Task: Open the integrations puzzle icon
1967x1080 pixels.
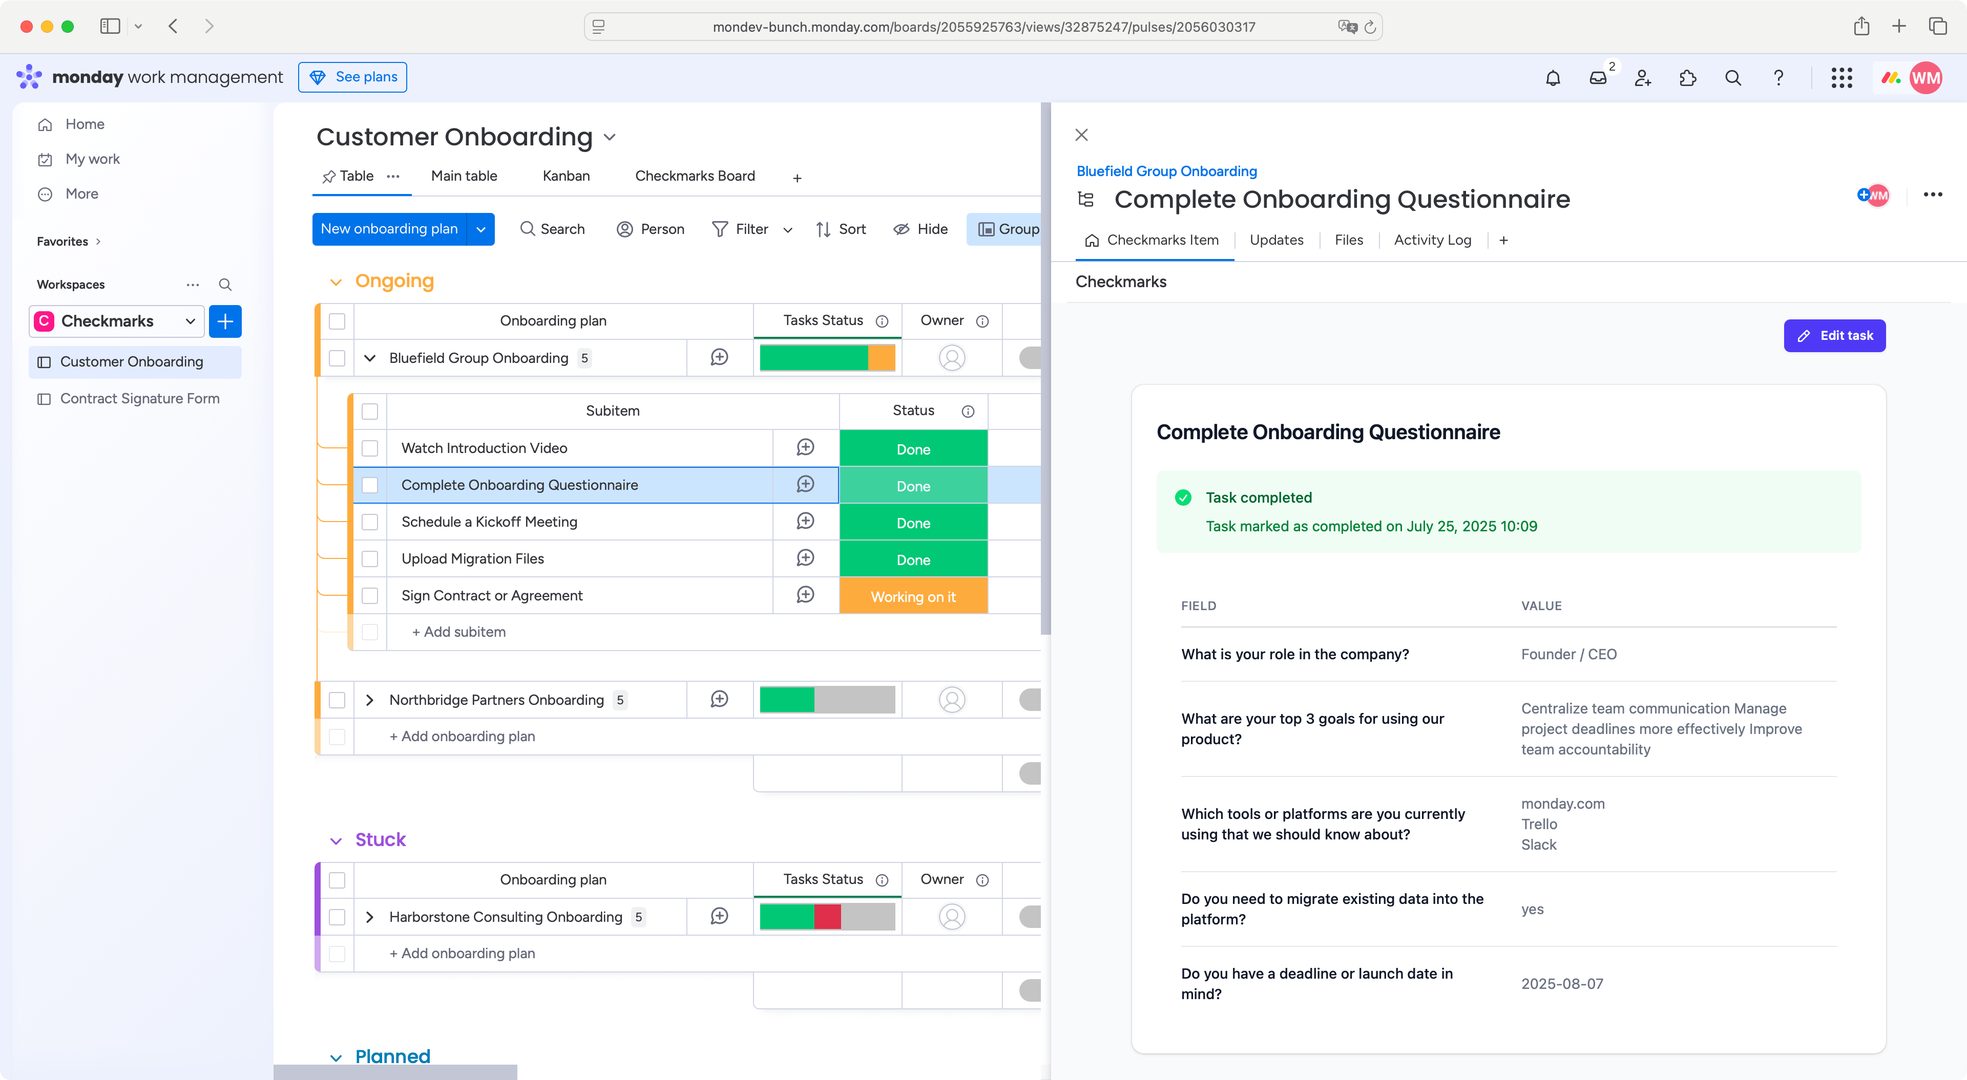Action: [x=1687, y=78]
